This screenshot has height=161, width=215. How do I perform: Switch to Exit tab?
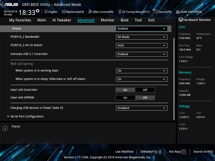click(x=151, y=20)
